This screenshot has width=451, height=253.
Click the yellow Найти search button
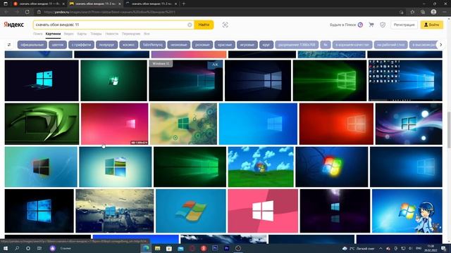[204, 25]
